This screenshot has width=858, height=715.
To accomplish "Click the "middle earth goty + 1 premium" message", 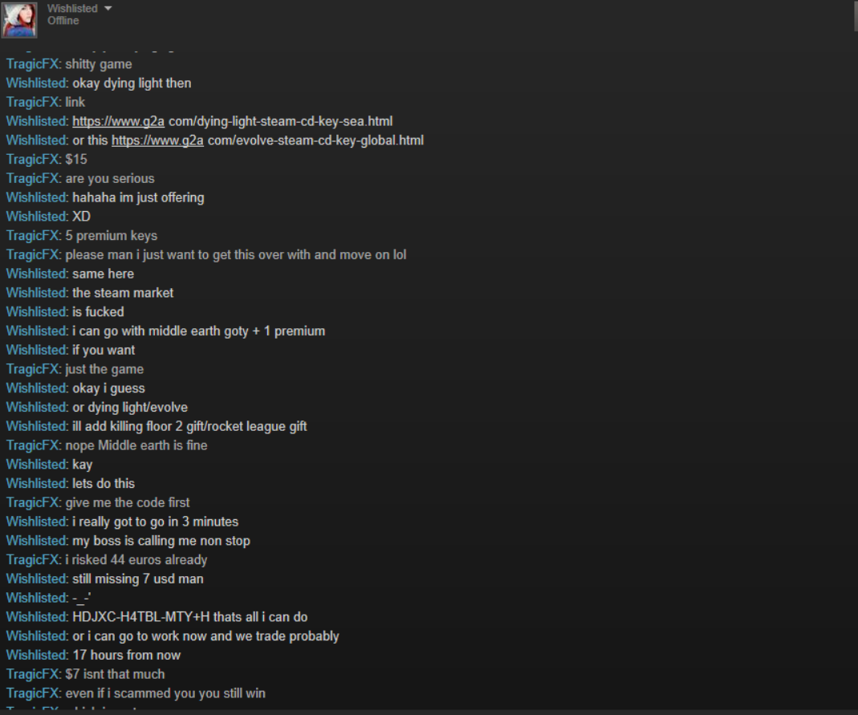I will [x=198, y=331].
